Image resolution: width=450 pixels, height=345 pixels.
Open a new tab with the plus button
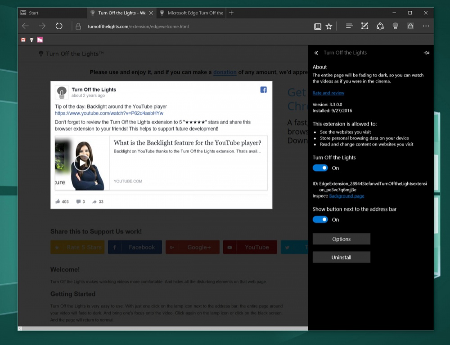coord(231,13)
